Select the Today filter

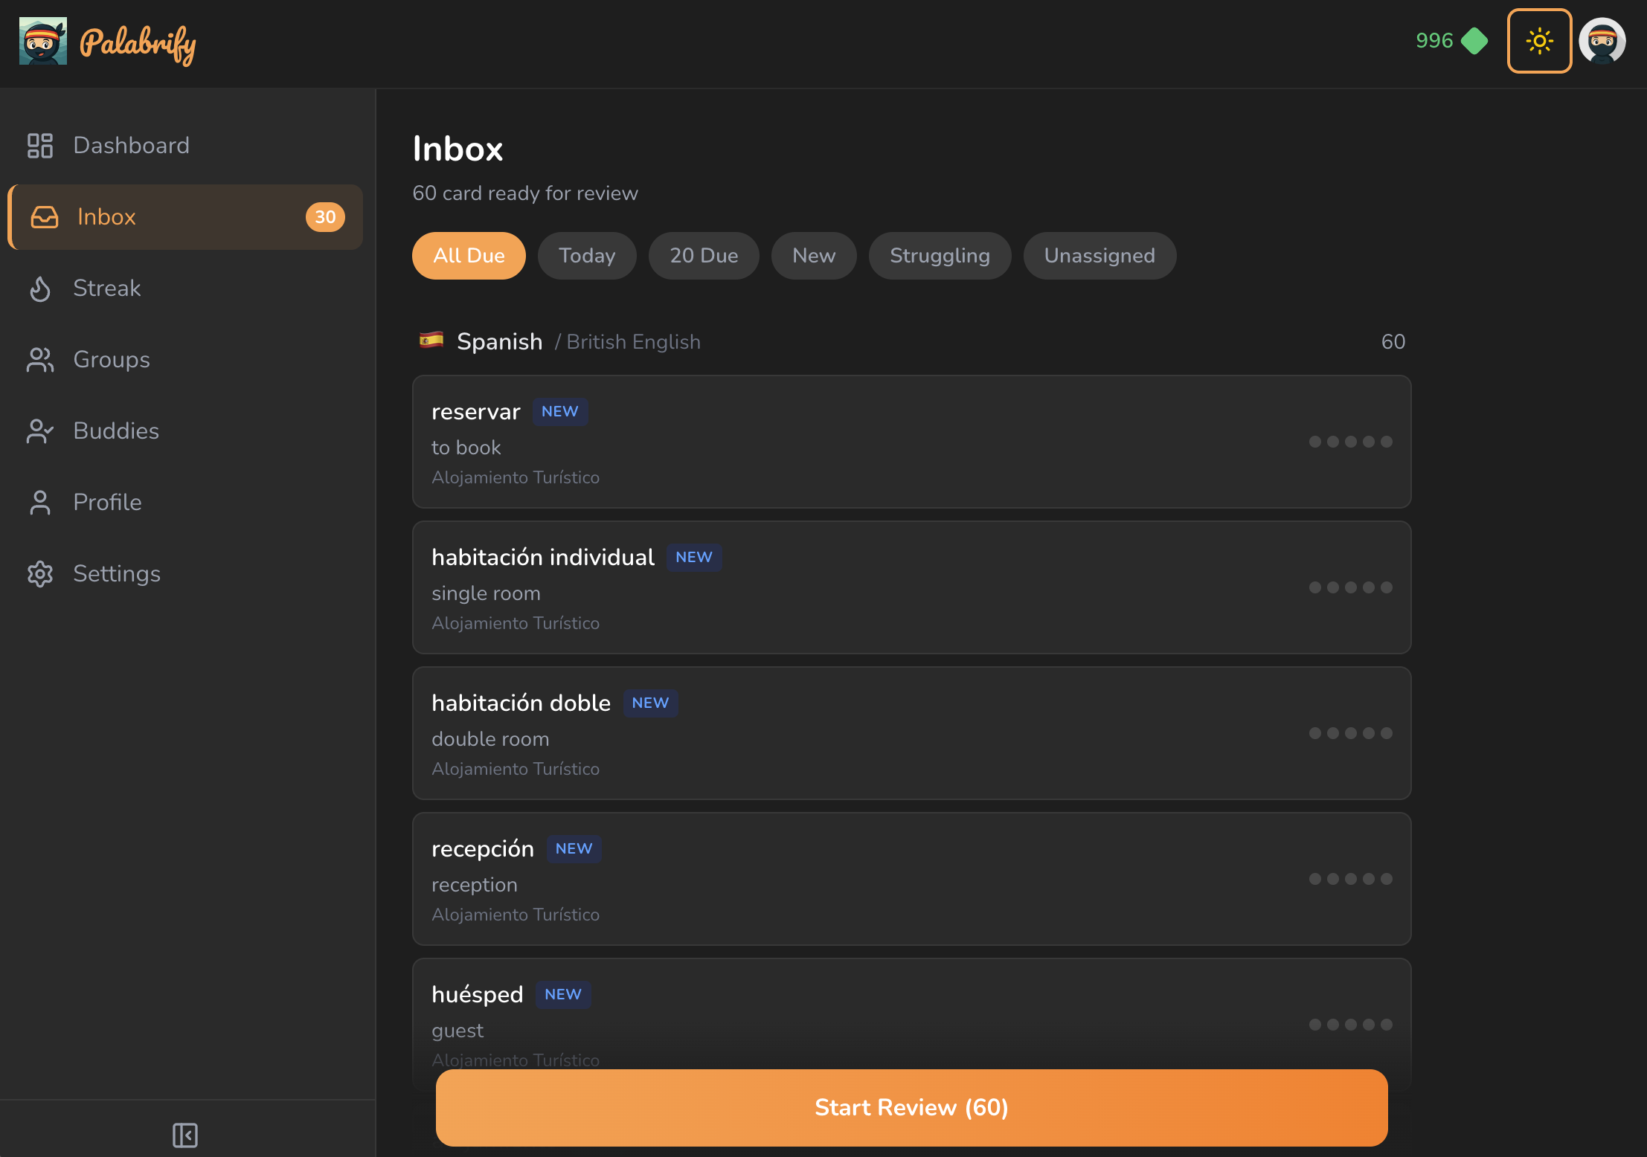pyautogui.click(x=587, y=255)
